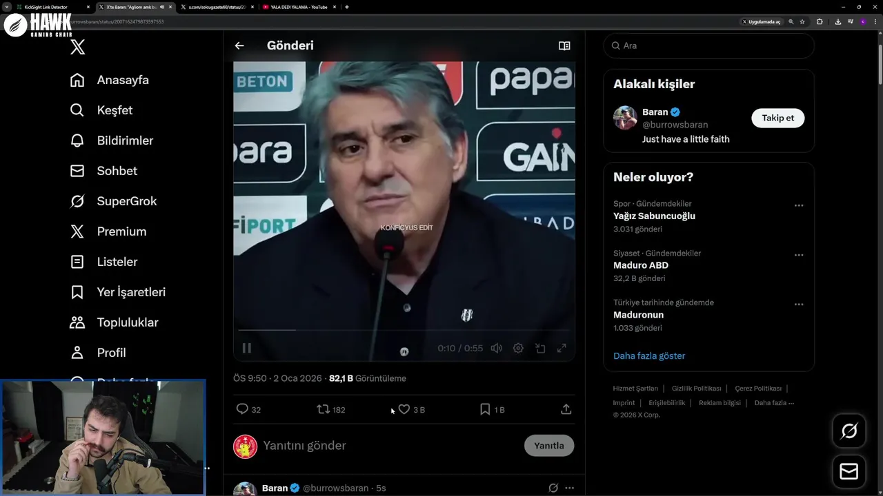The image size is (883, 496).
Task: Expand Daha fazla footer menu
Action: click(774, 403)
